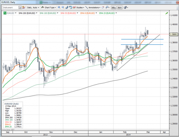This screenshot has width=179, height=137.
Task: Click the Close 1.38881 value in data box
Action: click(x=18, y=115)
